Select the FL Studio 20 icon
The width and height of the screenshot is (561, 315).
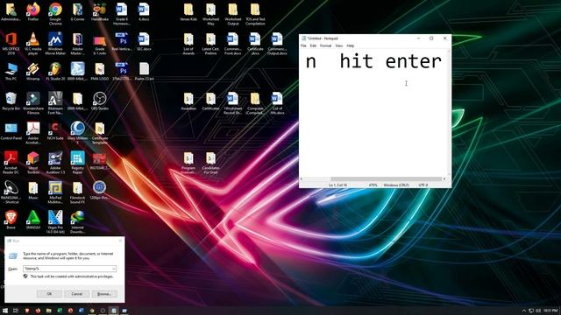coord(55,71)
